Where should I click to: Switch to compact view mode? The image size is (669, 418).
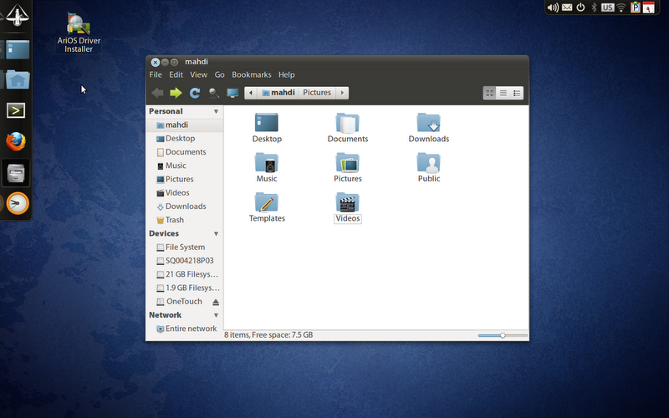[x=517, y=93]
